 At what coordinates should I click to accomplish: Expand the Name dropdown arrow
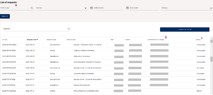[86, 8]
